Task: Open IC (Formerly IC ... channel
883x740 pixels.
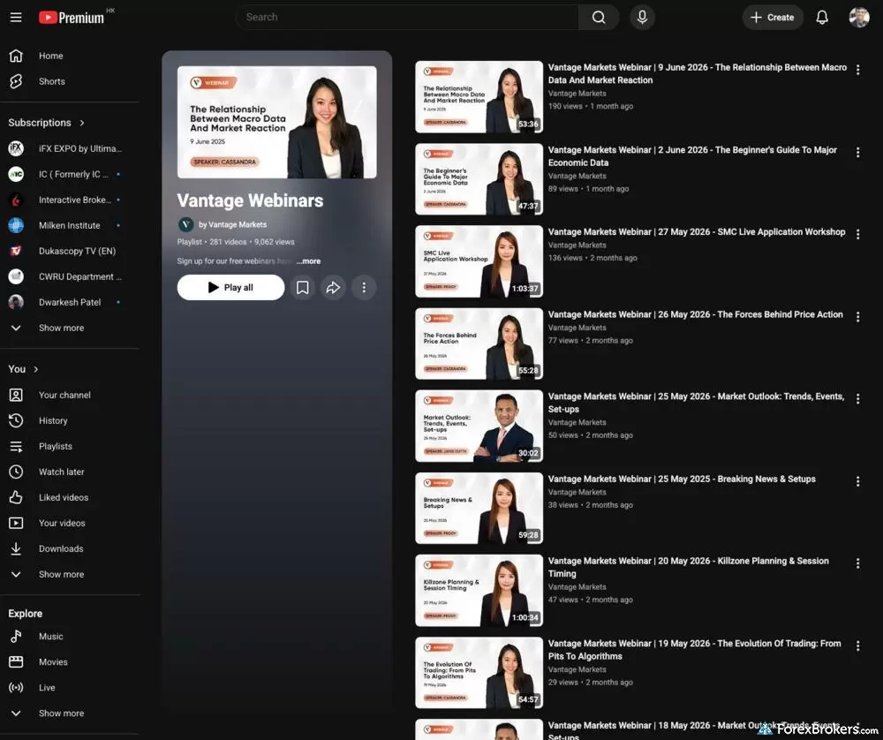Action: pyautogui.click(x=70, y=174)
